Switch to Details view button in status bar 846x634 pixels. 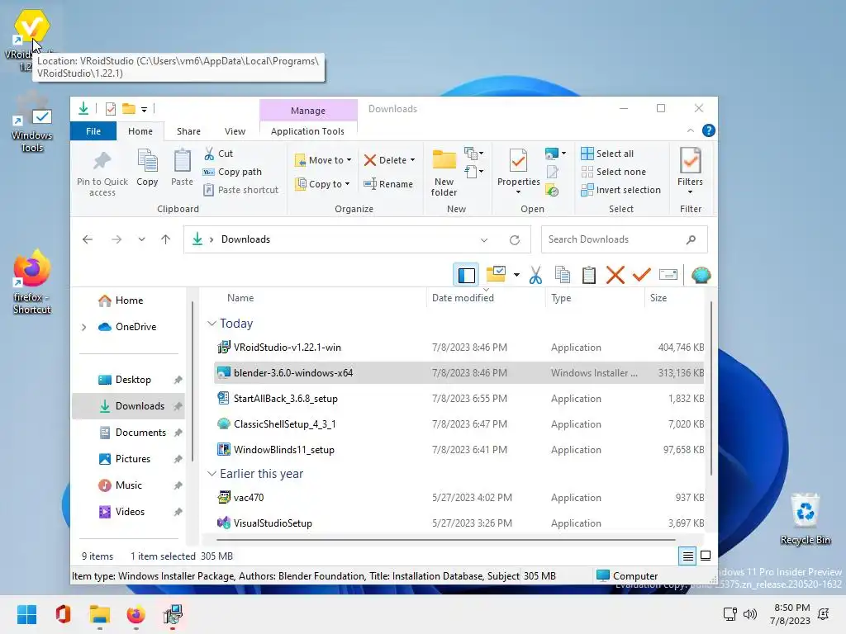click(688, 556)
